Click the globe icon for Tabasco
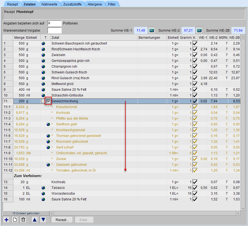 click(43, 188)
